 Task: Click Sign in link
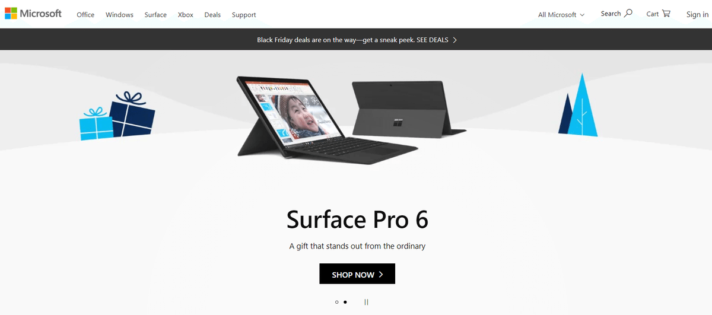[697, 15]
